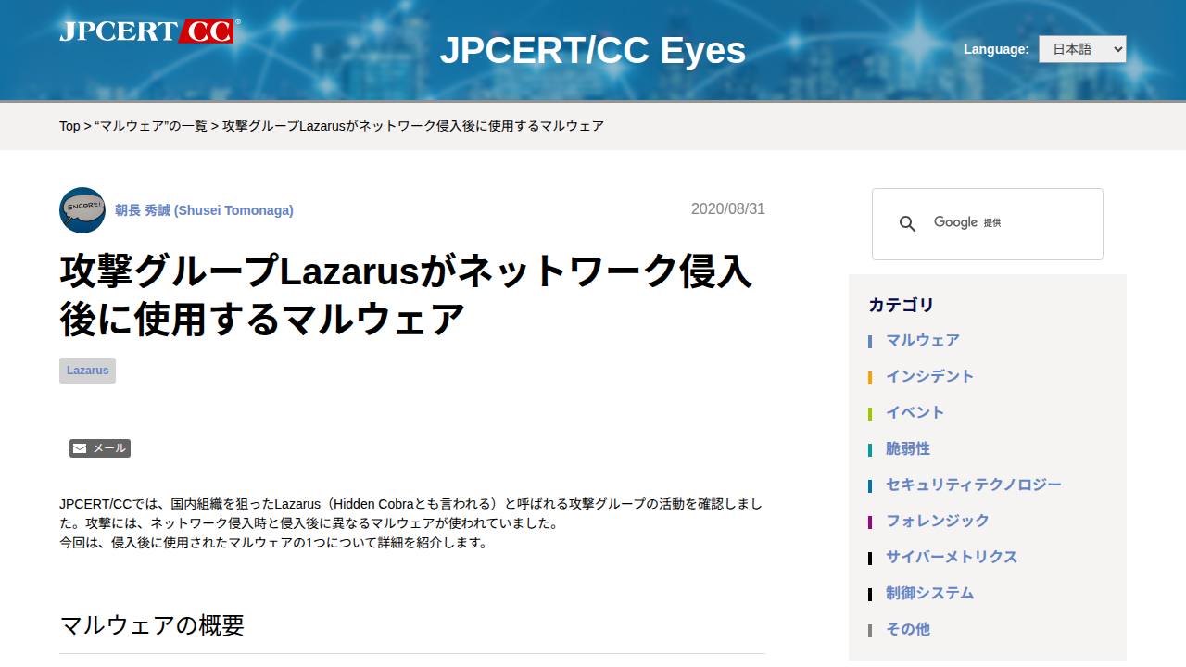The height and width of the screenshot is (667, 1186).
Task: Click the カテゴリ sidebar heading
Action: [902, 305]
